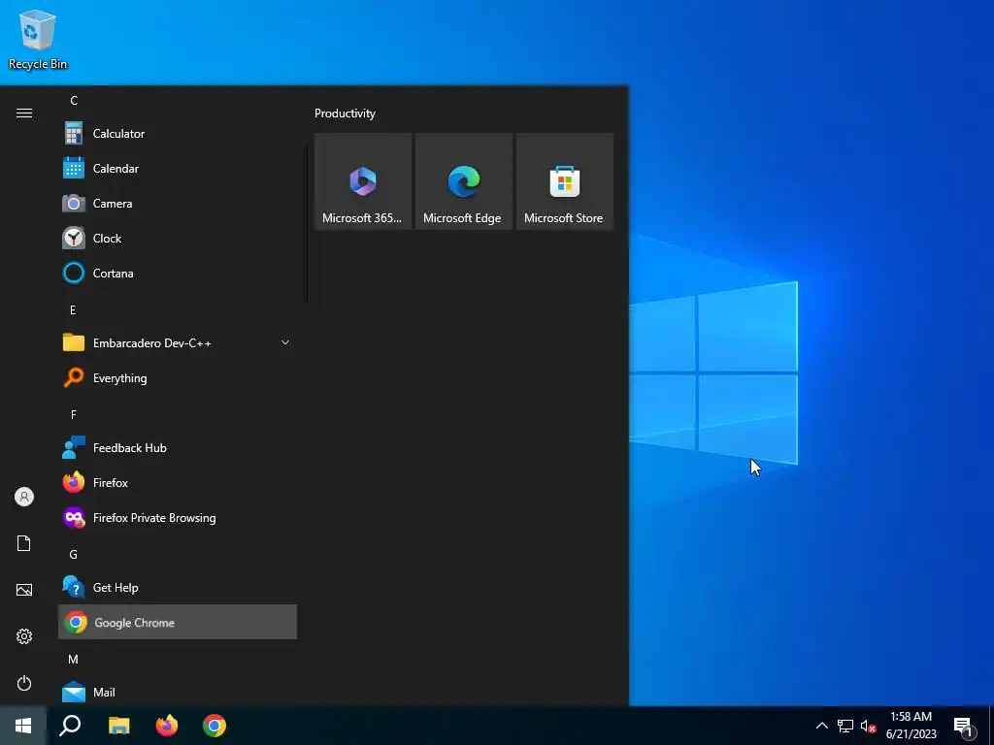Open Settings gear in Start sidebar
Image resolution: width=994 pixels, height=745 pixels.
(x=24, y=636)
